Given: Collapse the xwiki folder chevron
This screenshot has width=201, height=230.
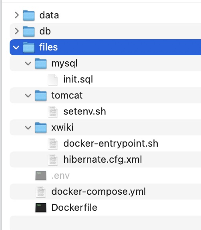Looking at the screenshot, I should click(x=28, y=127).
